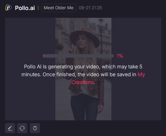
Task: Click the woman's face in the preview image
Action: 82,42
